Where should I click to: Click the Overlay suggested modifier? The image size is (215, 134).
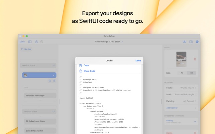click(181, 122)
